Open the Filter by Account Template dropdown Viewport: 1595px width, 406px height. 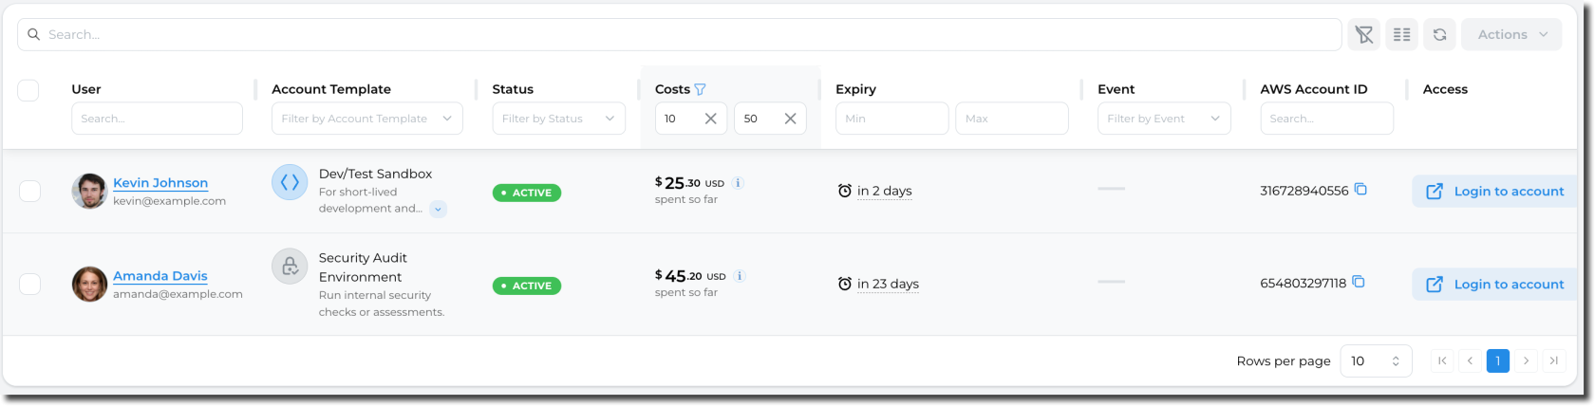(x=366, y=119)
